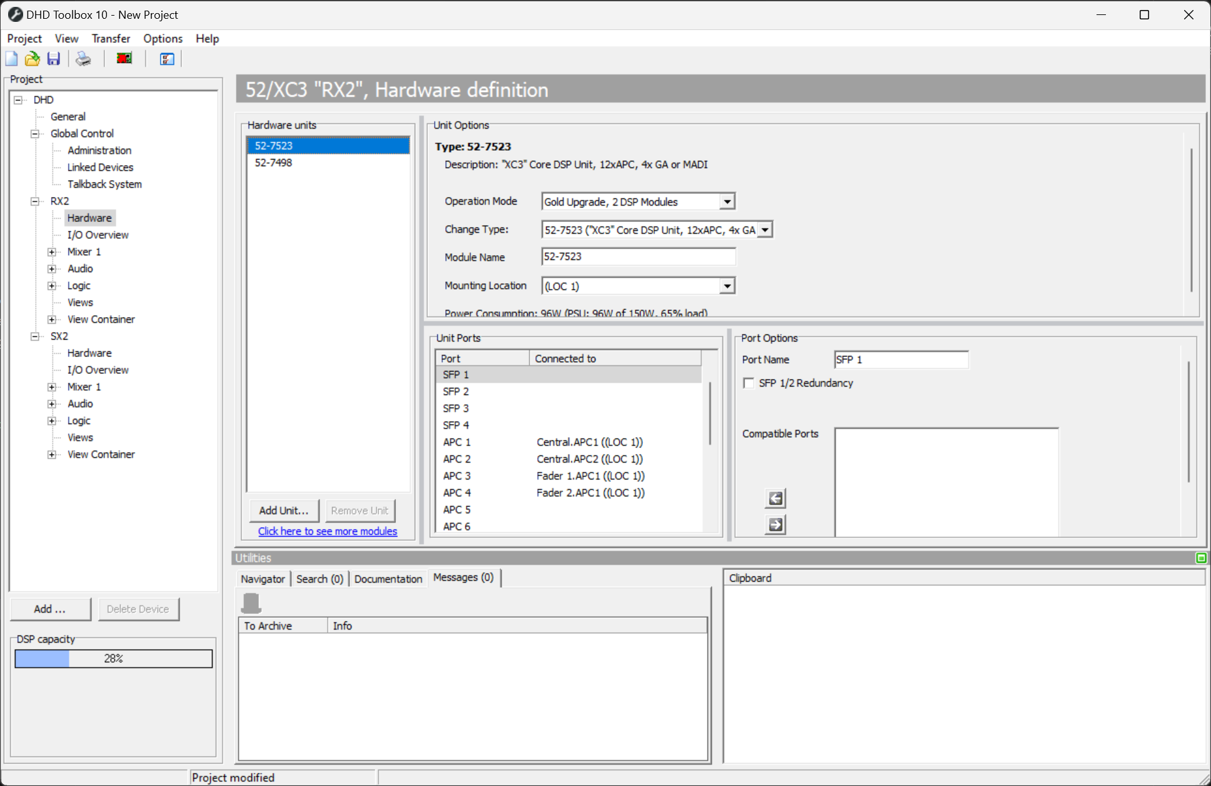Screen dimensions: 1211x786
Task: Collapse the Global Control tree node
Action: coord(35,134)
